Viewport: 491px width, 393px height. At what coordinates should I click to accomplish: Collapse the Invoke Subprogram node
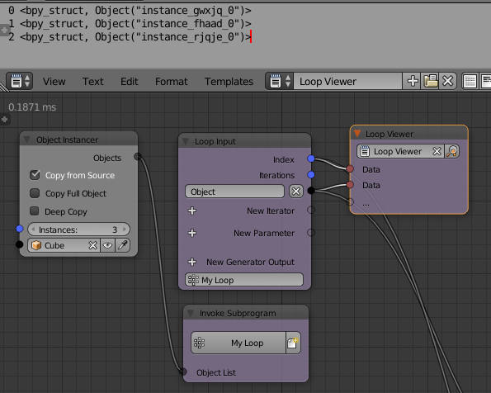coord(190,313)
